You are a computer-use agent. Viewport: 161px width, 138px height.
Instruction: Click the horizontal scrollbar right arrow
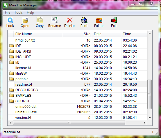(144, 123)
